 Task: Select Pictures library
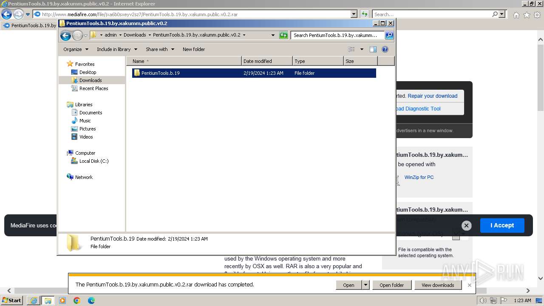88,129
